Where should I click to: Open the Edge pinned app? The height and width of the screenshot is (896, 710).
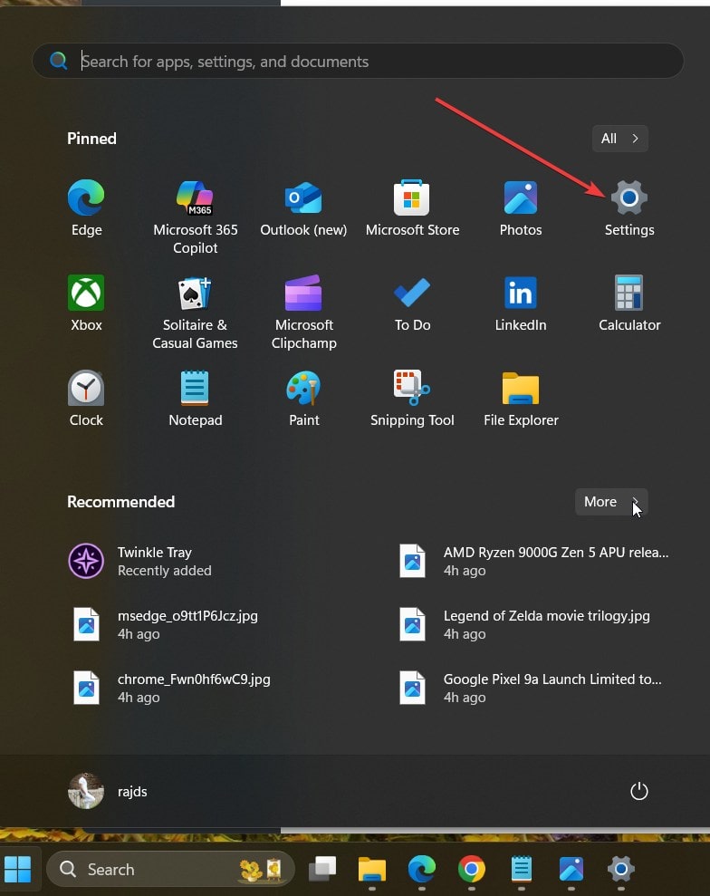pos(86,208)
